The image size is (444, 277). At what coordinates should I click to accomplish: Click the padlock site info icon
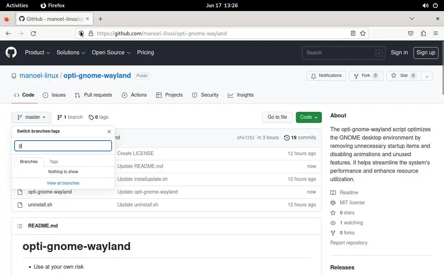(91, 33)
